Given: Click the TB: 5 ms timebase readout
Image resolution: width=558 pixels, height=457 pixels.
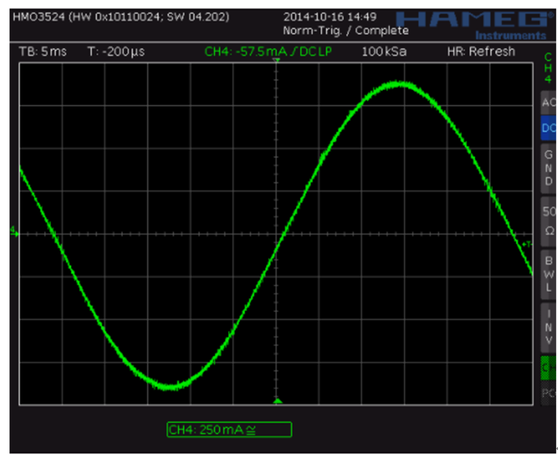Looking at the screenshot, I should pos(43,52).
